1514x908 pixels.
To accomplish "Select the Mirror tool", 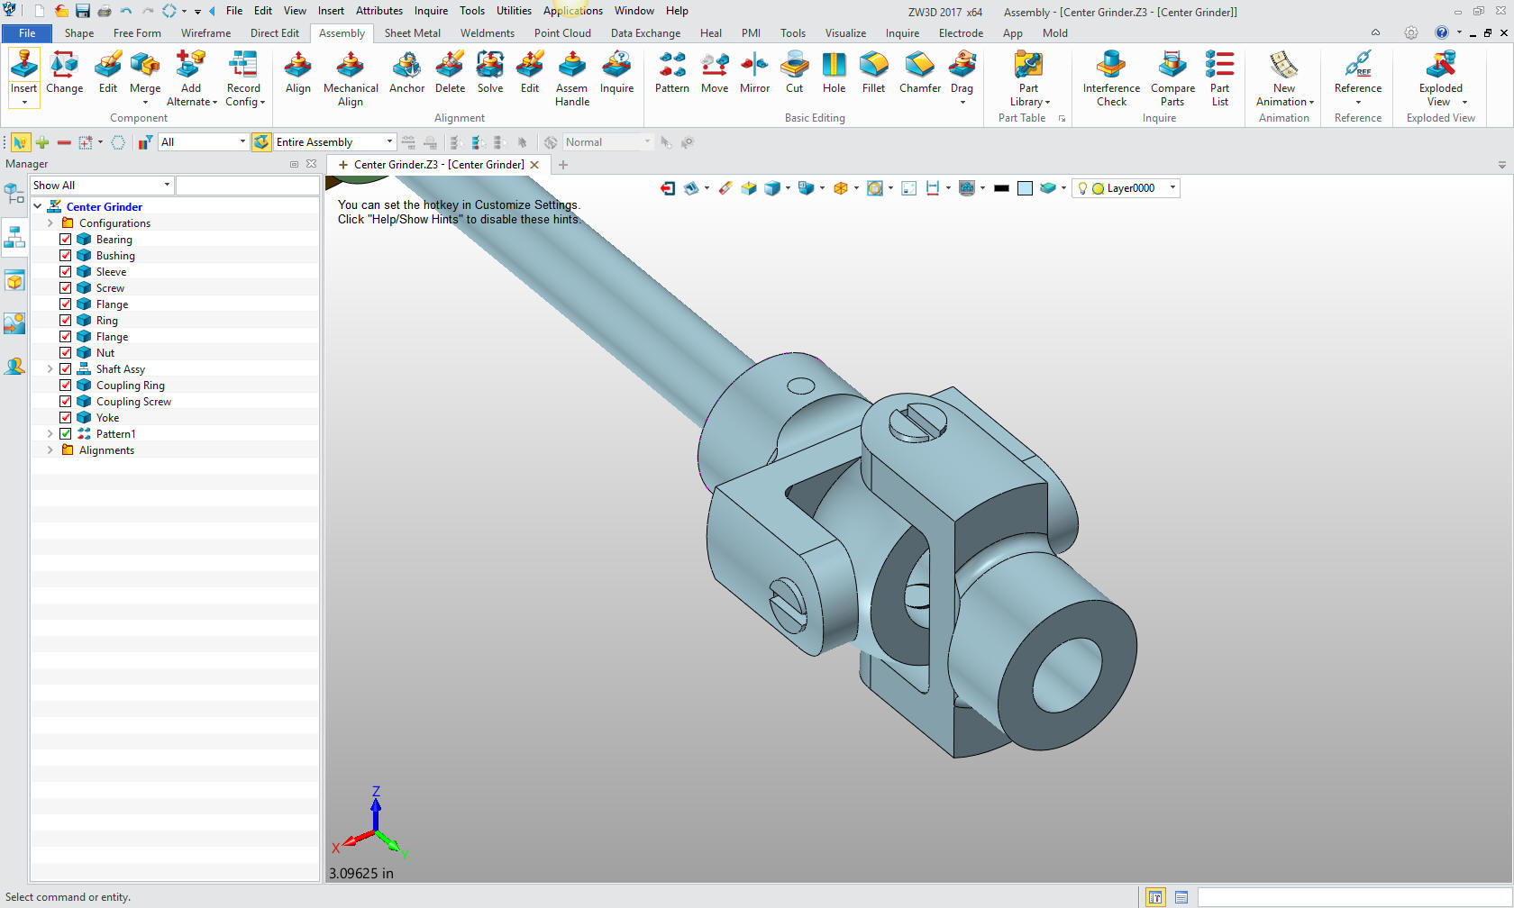I will tap(754, 72).
